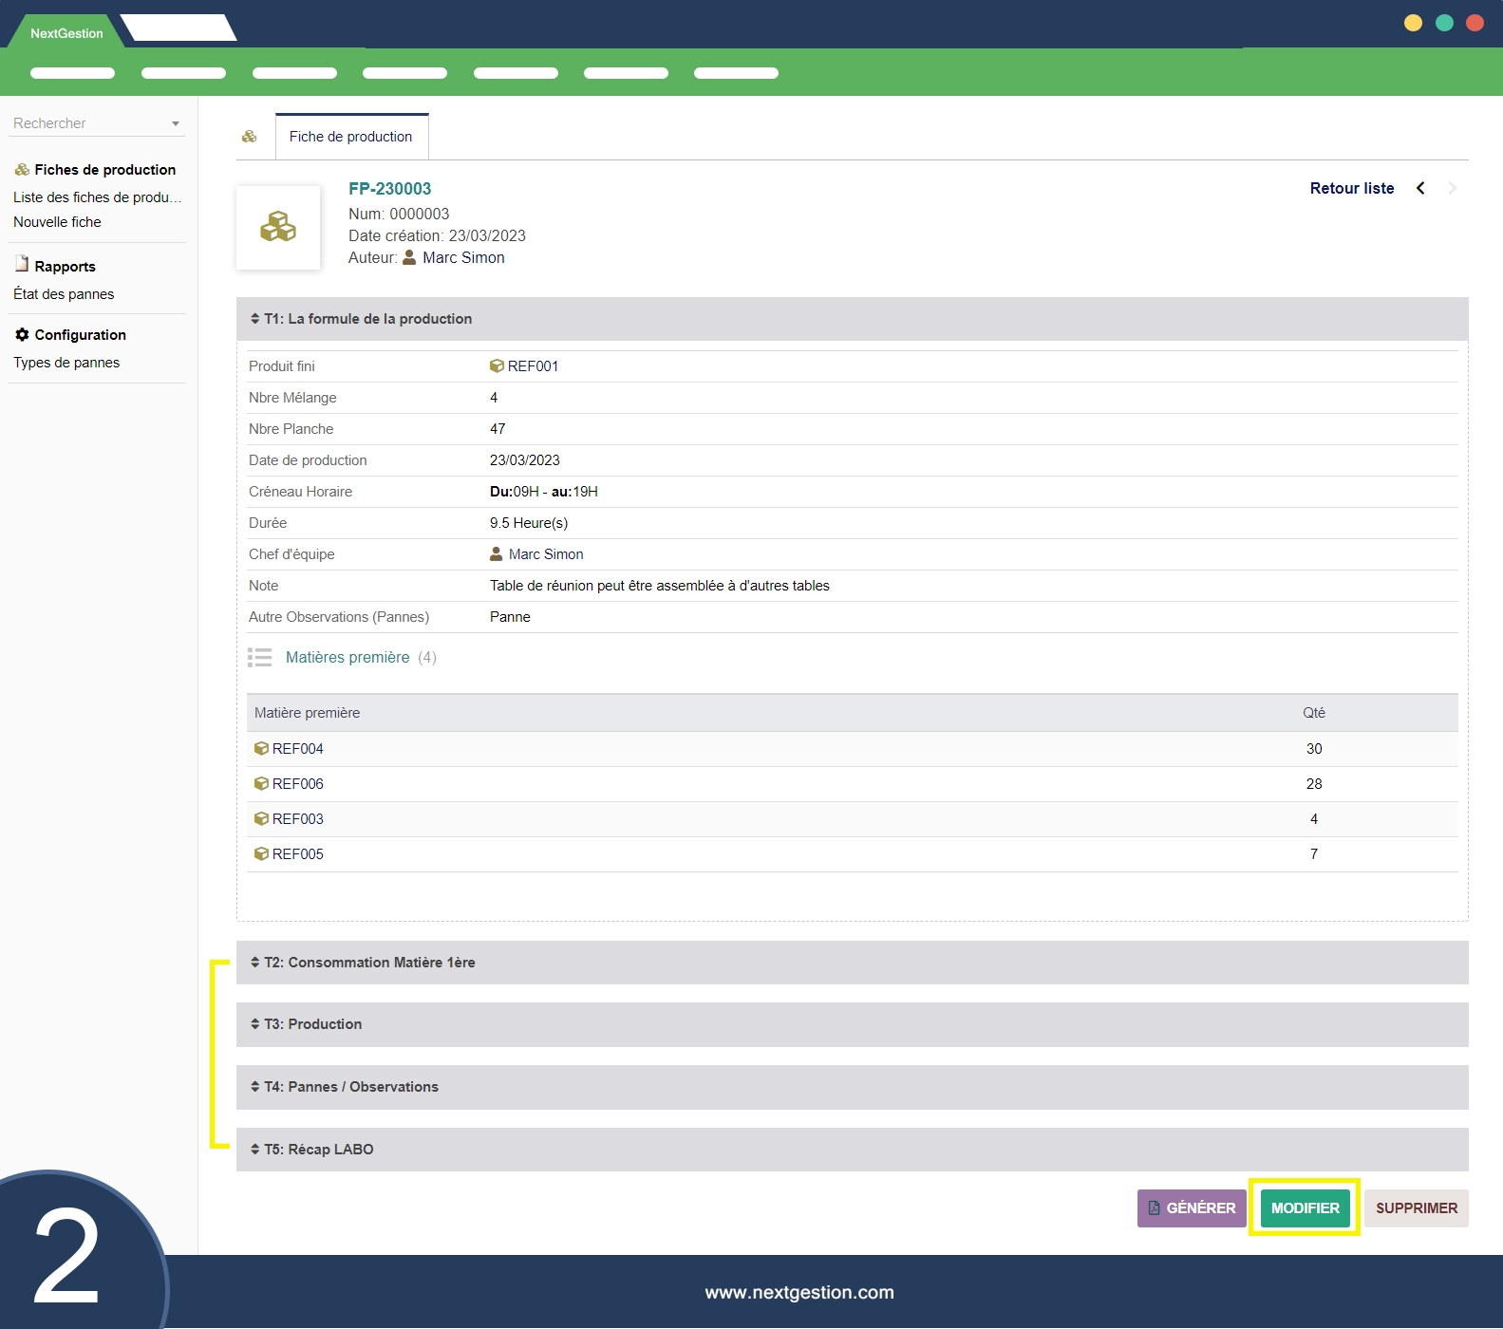This screenshot has width=1503, height=1329.
Task: Click the box icon next to REF005
Action: coord(261,854)
